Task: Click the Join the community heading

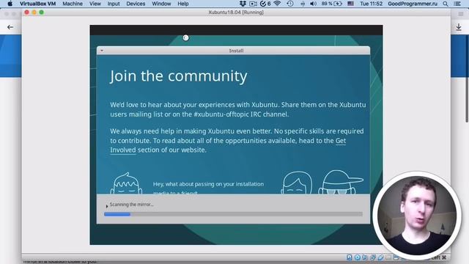Action: [x=178, y=76]
